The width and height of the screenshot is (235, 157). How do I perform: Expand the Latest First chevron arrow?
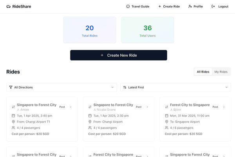[x=226, y=87]
